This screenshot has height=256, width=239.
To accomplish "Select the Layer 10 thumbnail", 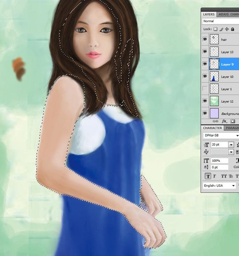I will (x=214, y=76).
